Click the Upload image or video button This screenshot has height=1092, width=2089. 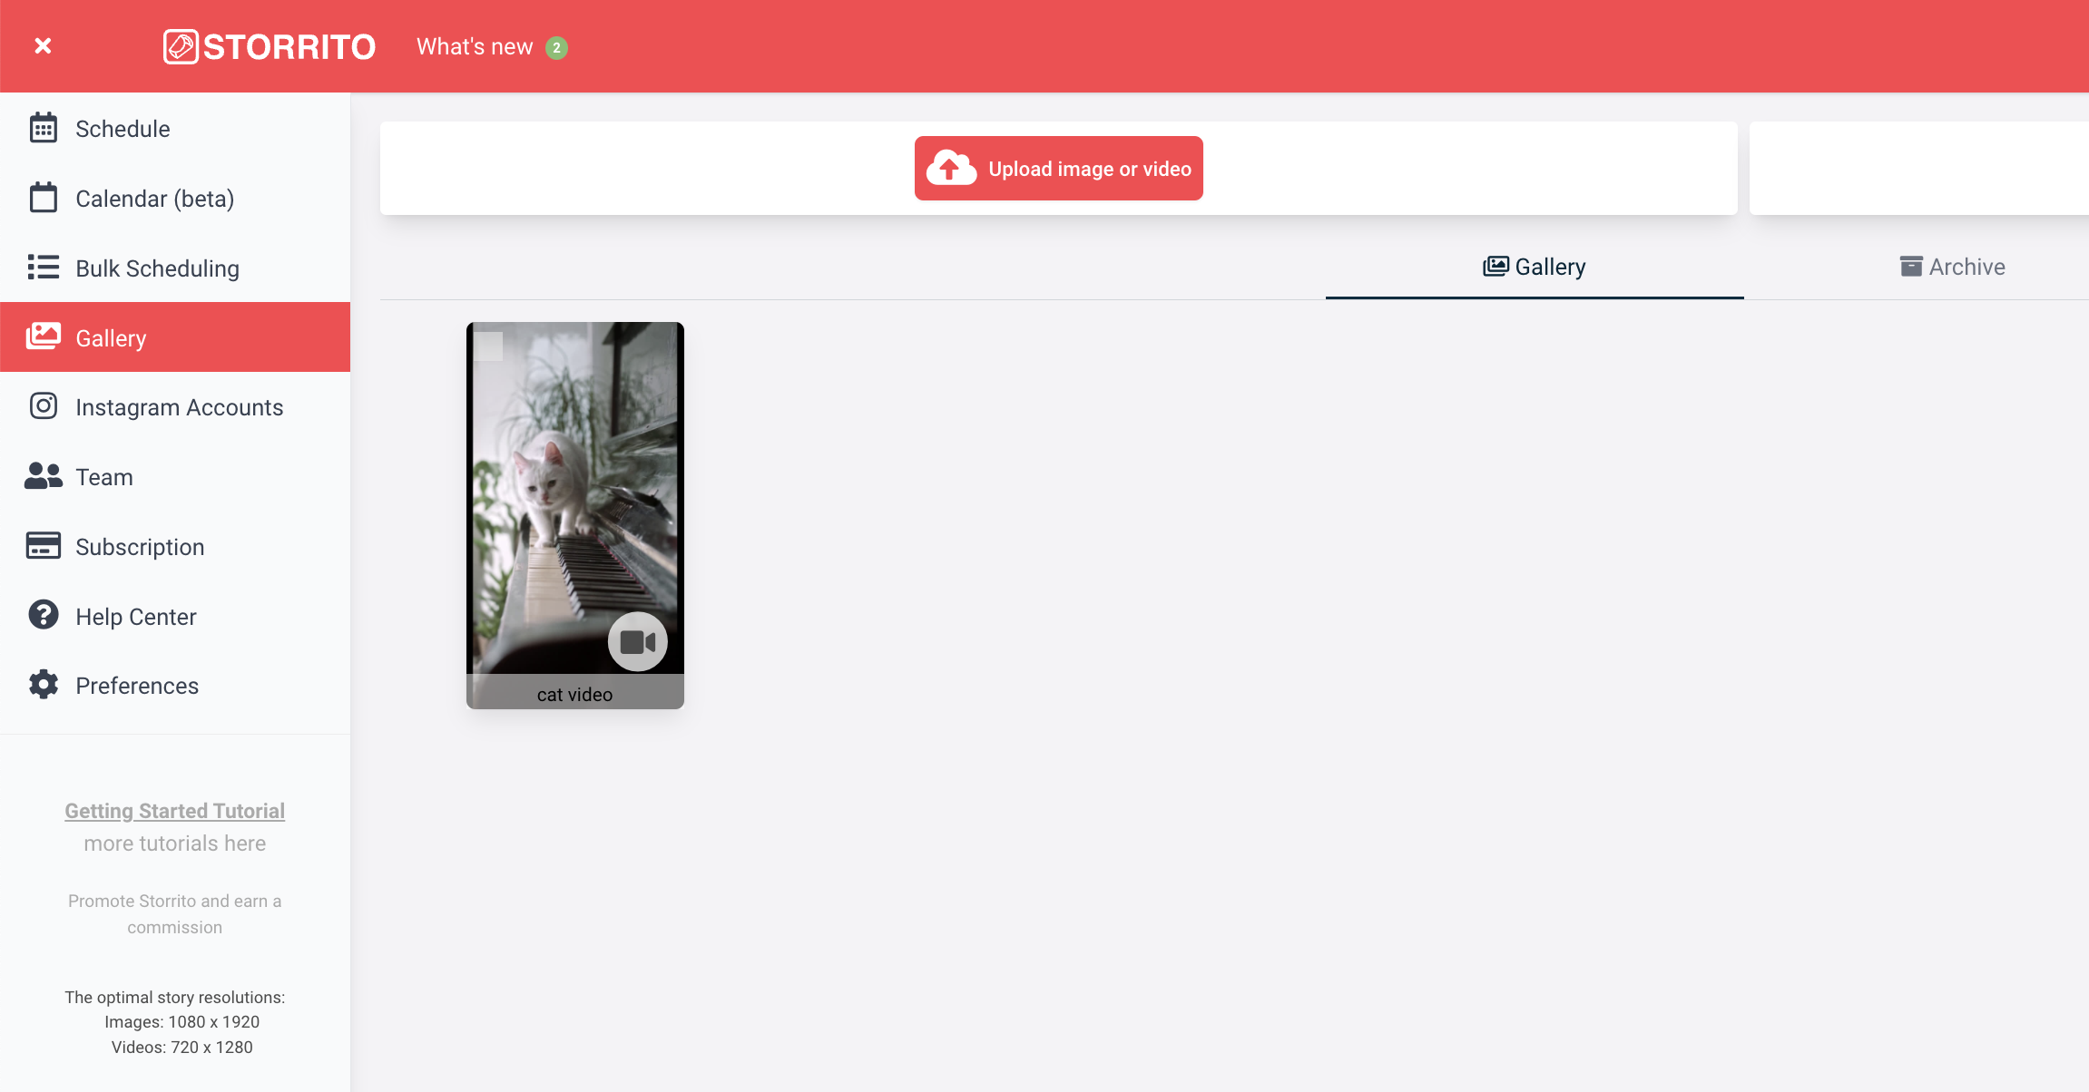1058,169
